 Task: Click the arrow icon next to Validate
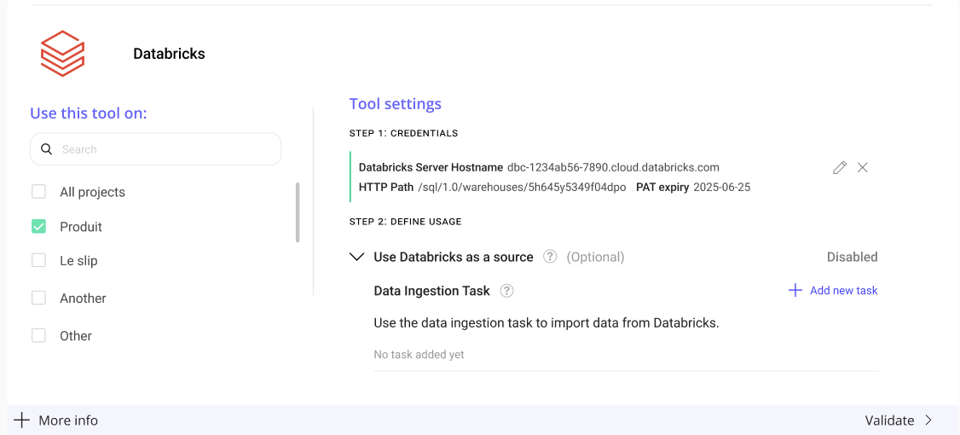[928, 420]
